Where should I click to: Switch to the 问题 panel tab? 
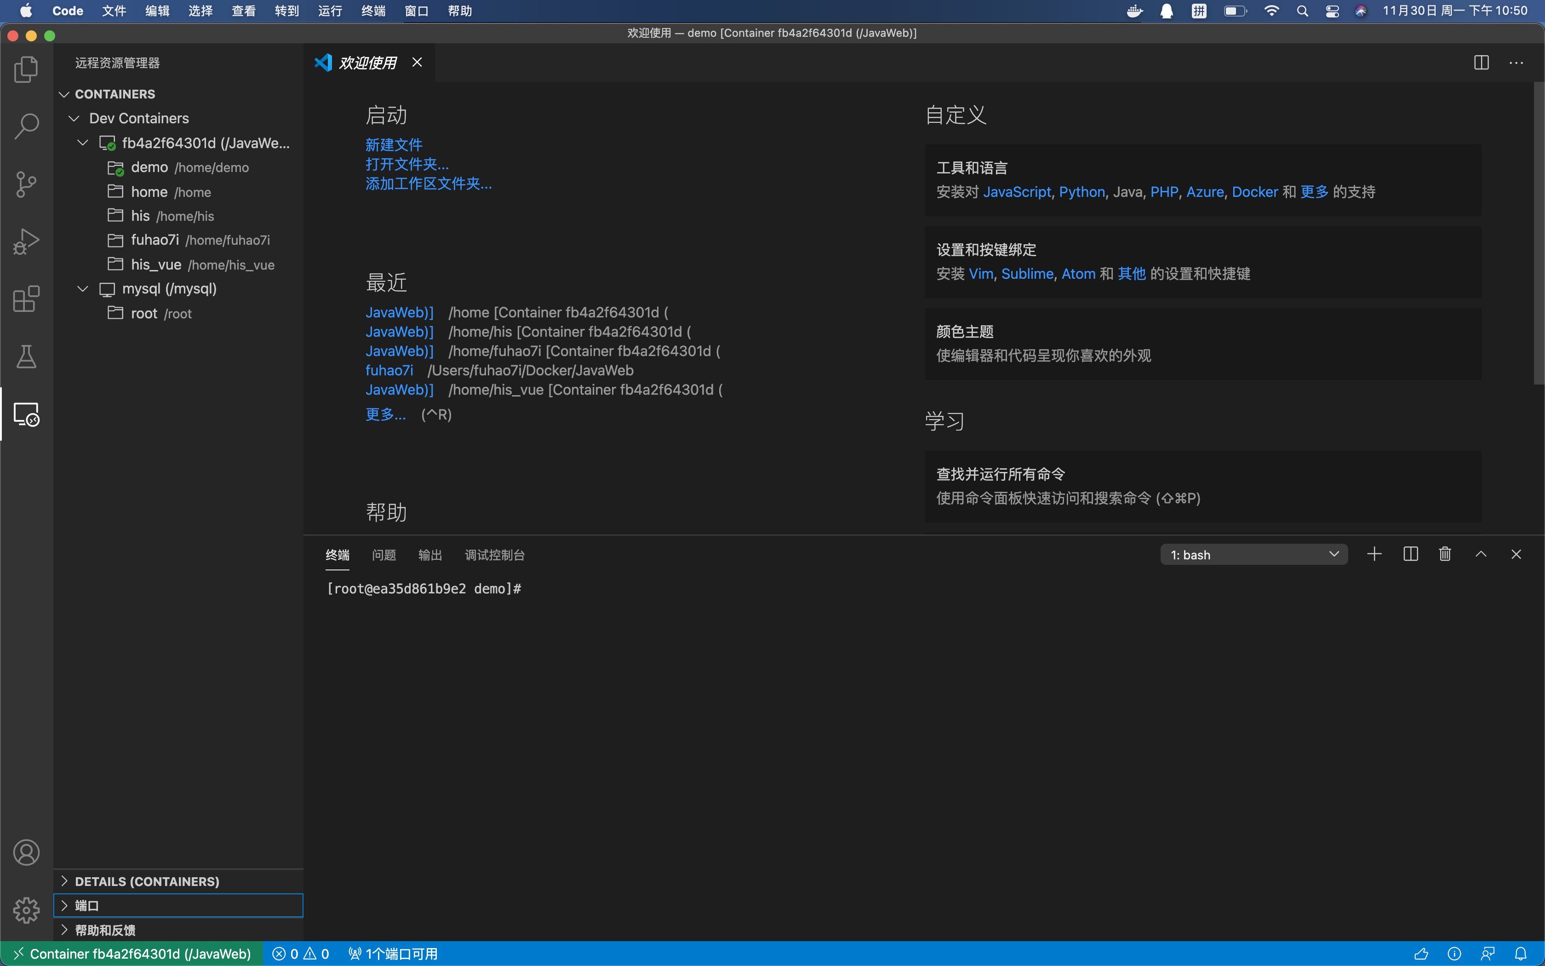pyautogui.click(x=383, y=555)
